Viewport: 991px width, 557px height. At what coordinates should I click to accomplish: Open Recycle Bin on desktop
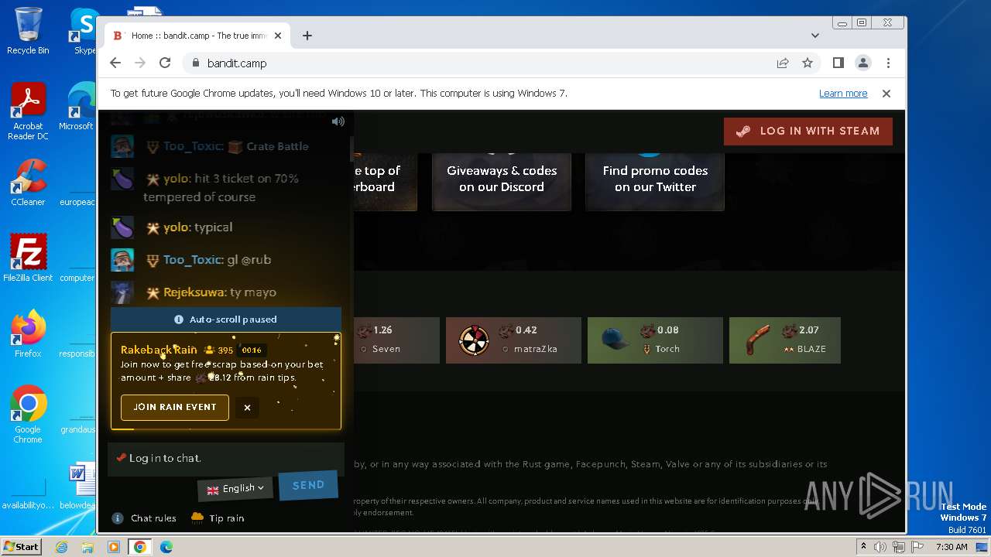[x=28, y=31]
